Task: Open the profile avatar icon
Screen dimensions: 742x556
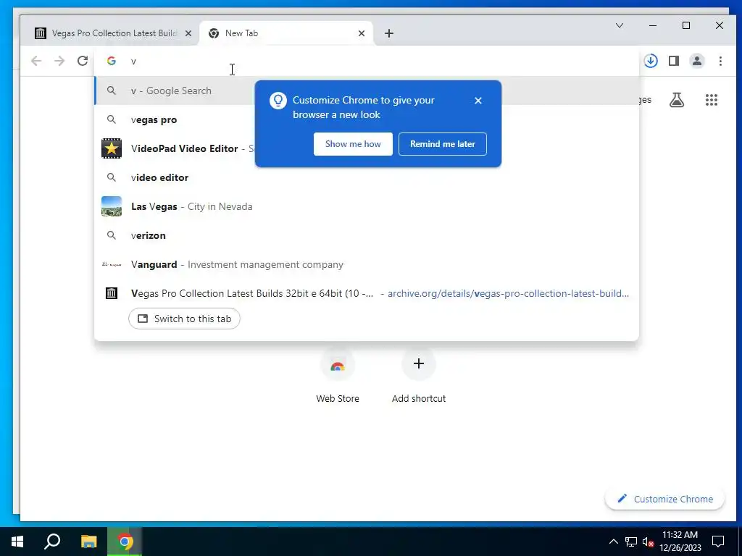Action: coord(697,61)
